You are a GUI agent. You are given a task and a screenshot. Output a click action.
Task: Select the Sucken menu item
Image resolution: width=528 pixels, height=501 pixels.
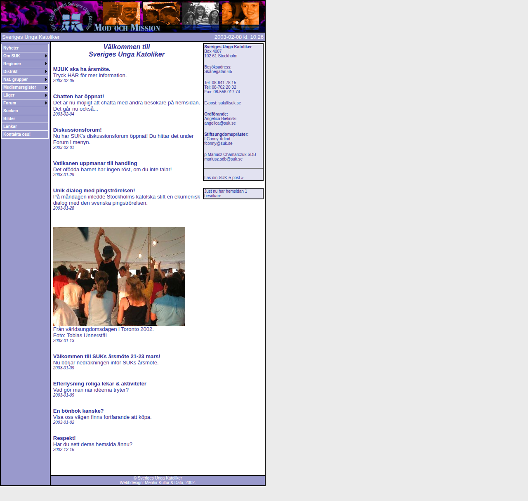click(x=25, y=111)
